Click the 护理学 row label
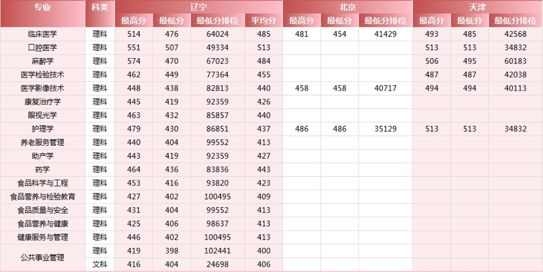This screenshot has height=272, width=543. 42,129
